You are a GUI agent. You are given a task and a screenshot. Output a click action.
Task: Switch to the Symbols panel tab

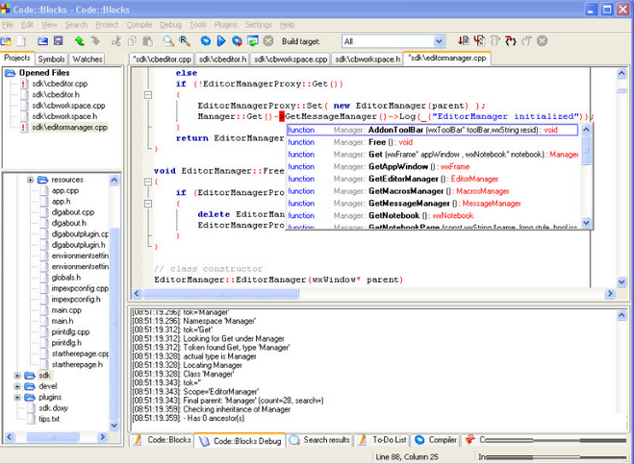[x=51, y=59]
